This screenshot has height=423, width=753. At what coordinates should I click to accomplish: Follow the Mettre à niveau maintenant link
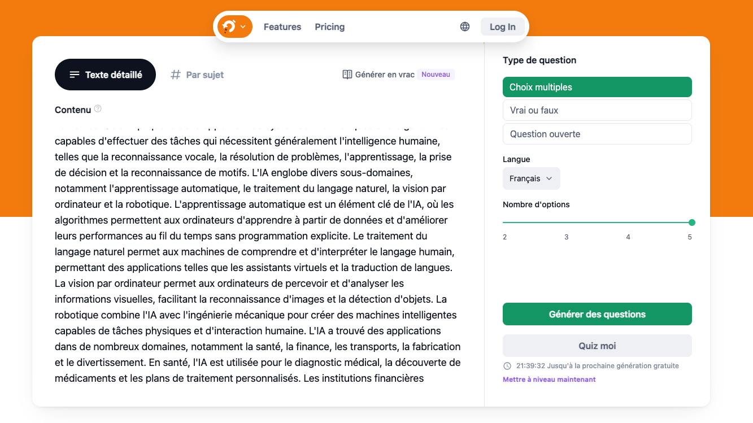549,380
